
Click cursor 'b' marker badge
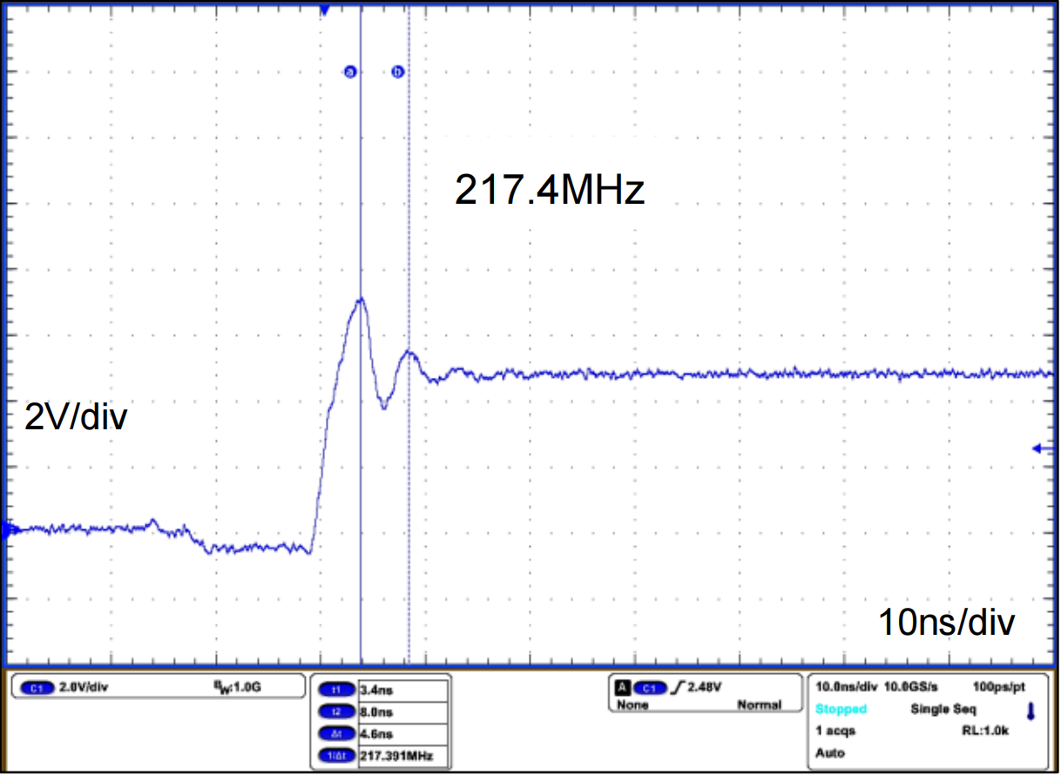pyautogui.click(x=398, y=72)
